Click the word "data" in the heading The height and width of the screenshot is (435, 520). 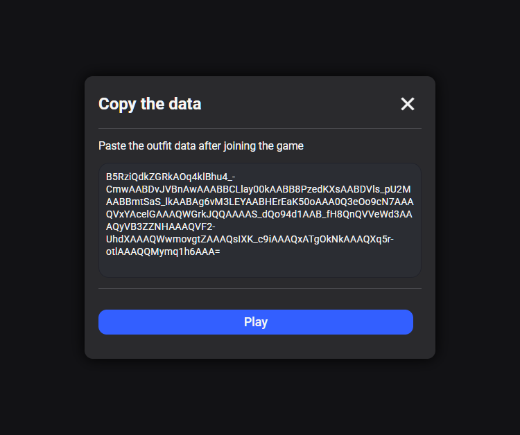(185, 104)
